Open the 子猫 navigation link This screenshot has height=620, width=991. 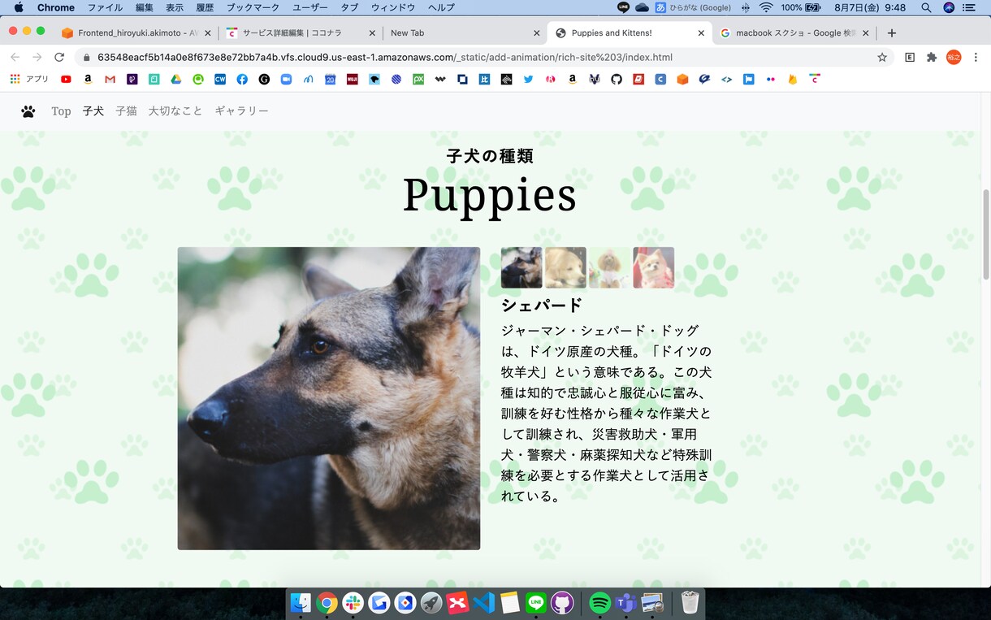point(126,111)
